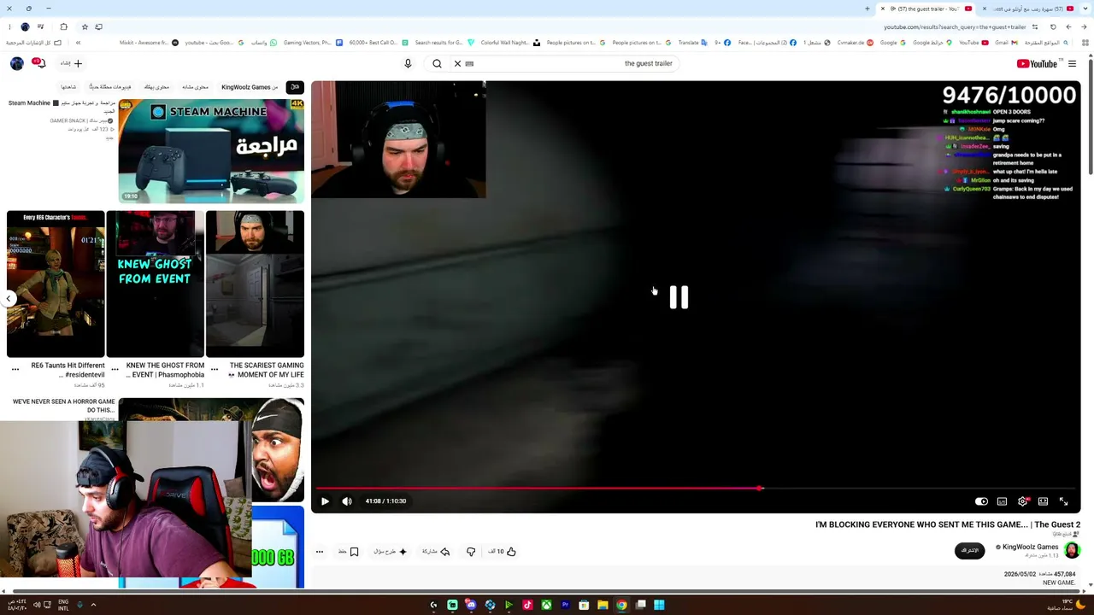Share the video using the share button

coord(436,552)
